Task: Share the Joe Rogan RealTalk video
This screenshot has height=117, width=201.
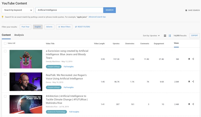Action: [x=193, y=82]
